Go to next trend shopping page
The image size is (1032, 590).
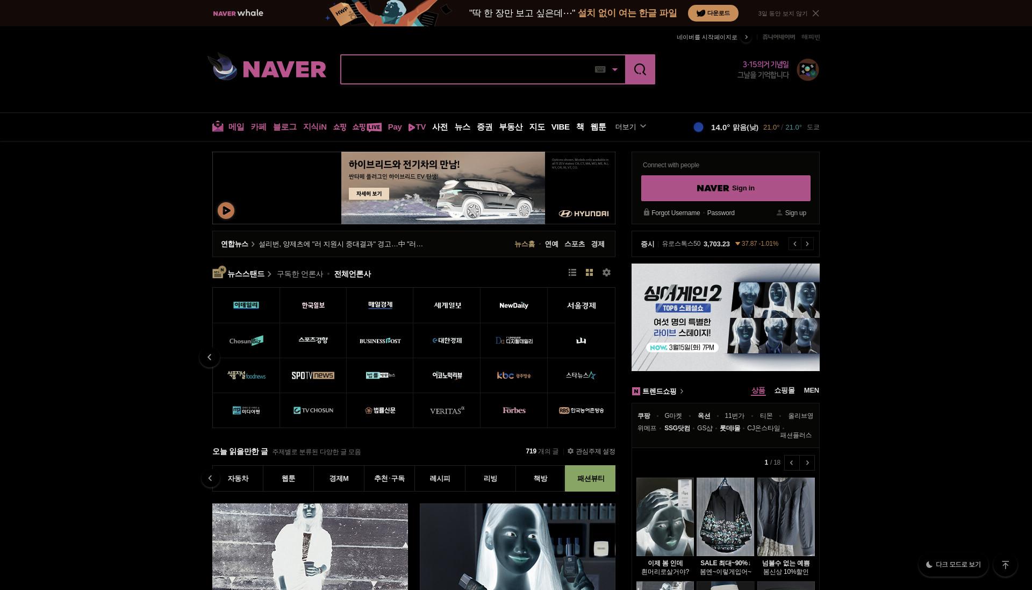807,463
